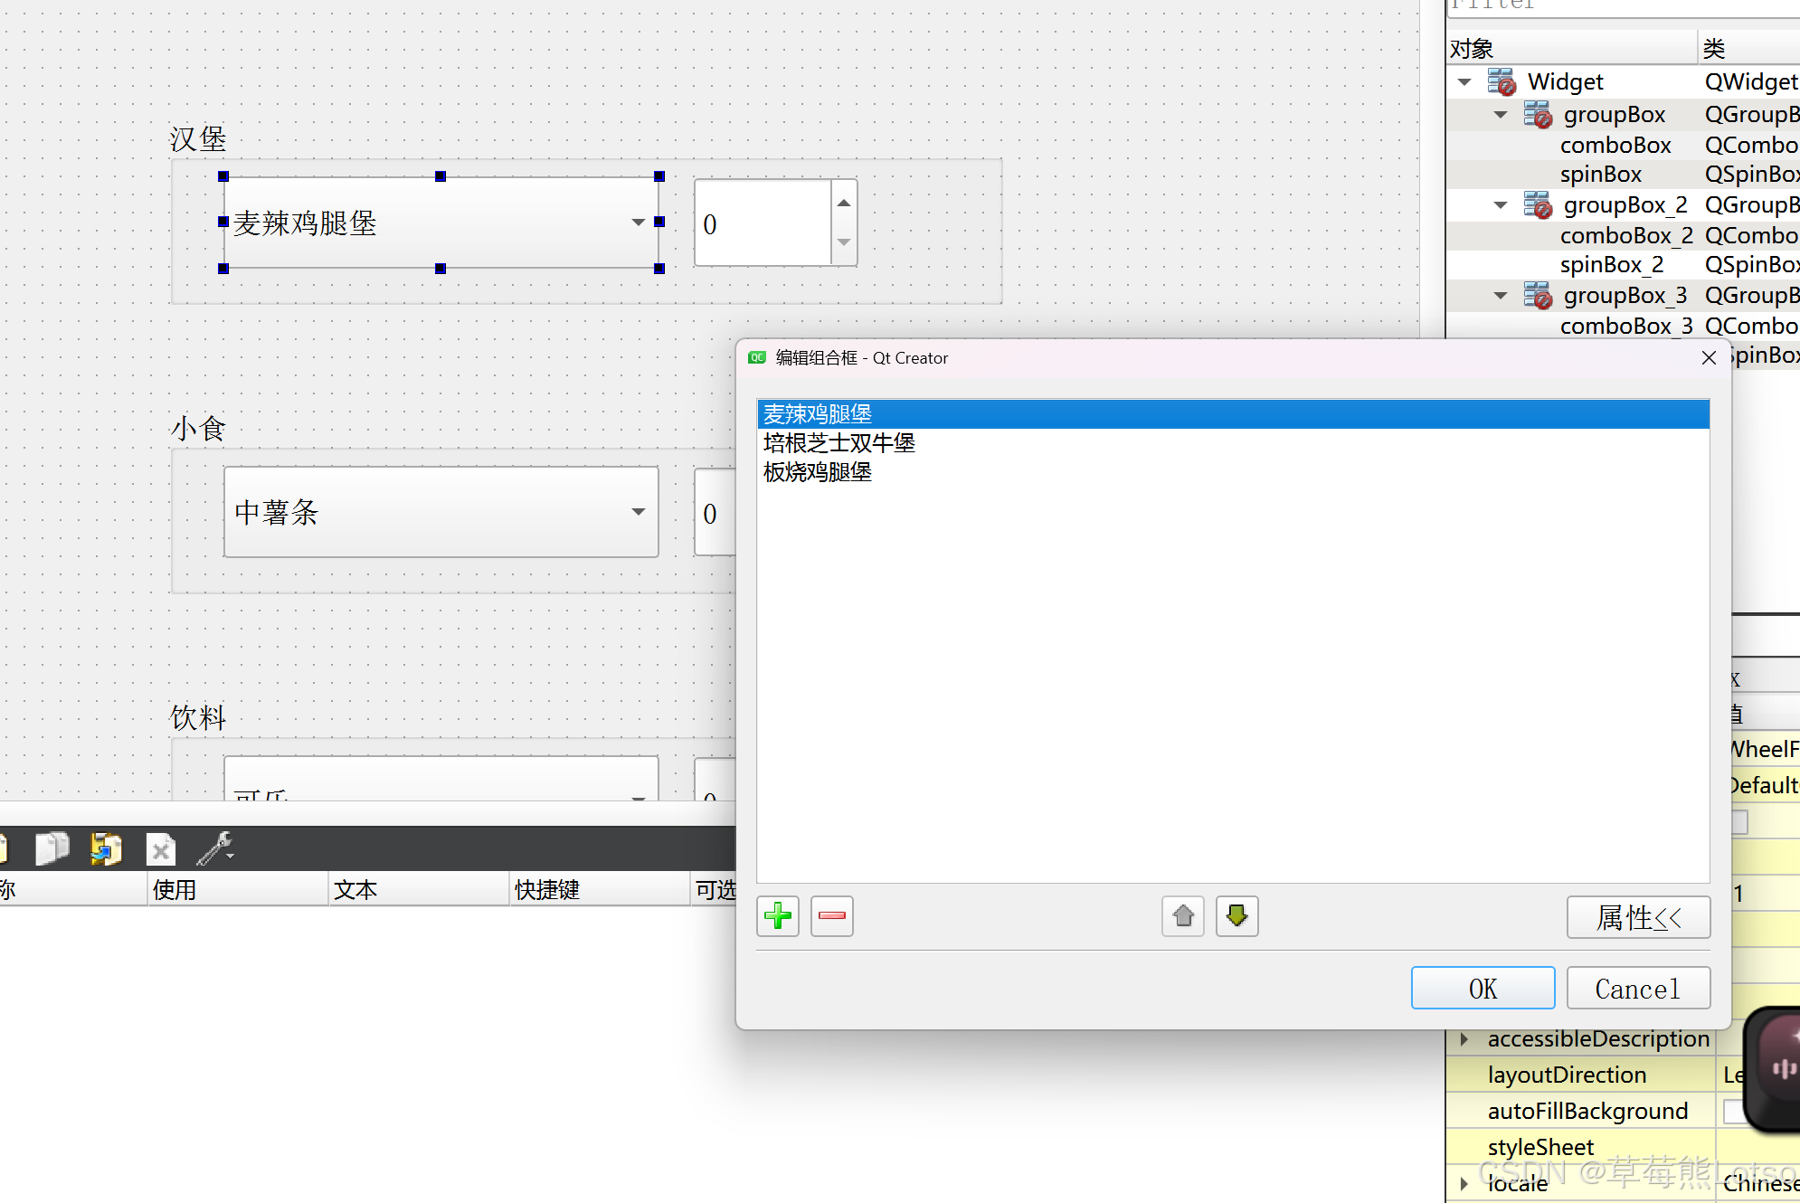Viewport: 1800px width, 1203px height.
Task: Click the paste action icon in the action editor
Action: pos(106,848)
